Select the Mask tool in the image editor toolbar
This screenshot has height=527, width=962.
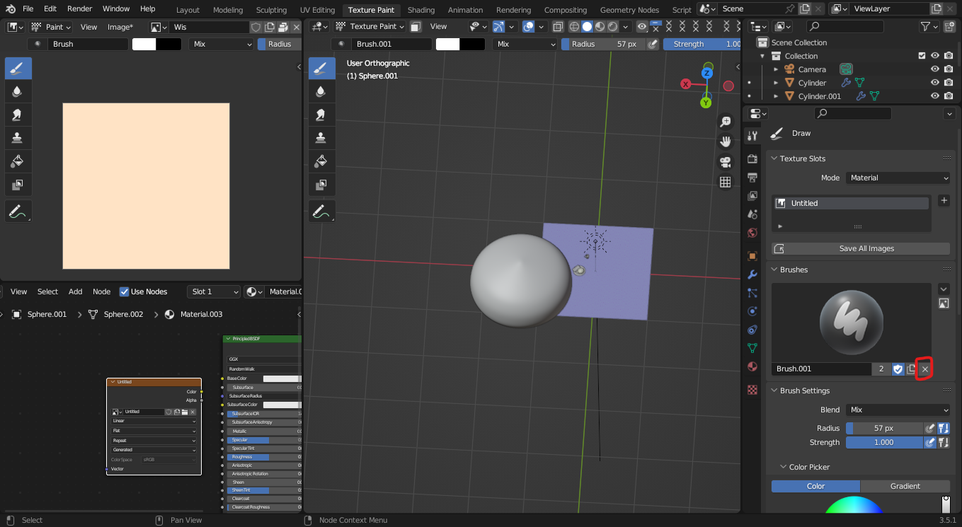click(18, 185)
